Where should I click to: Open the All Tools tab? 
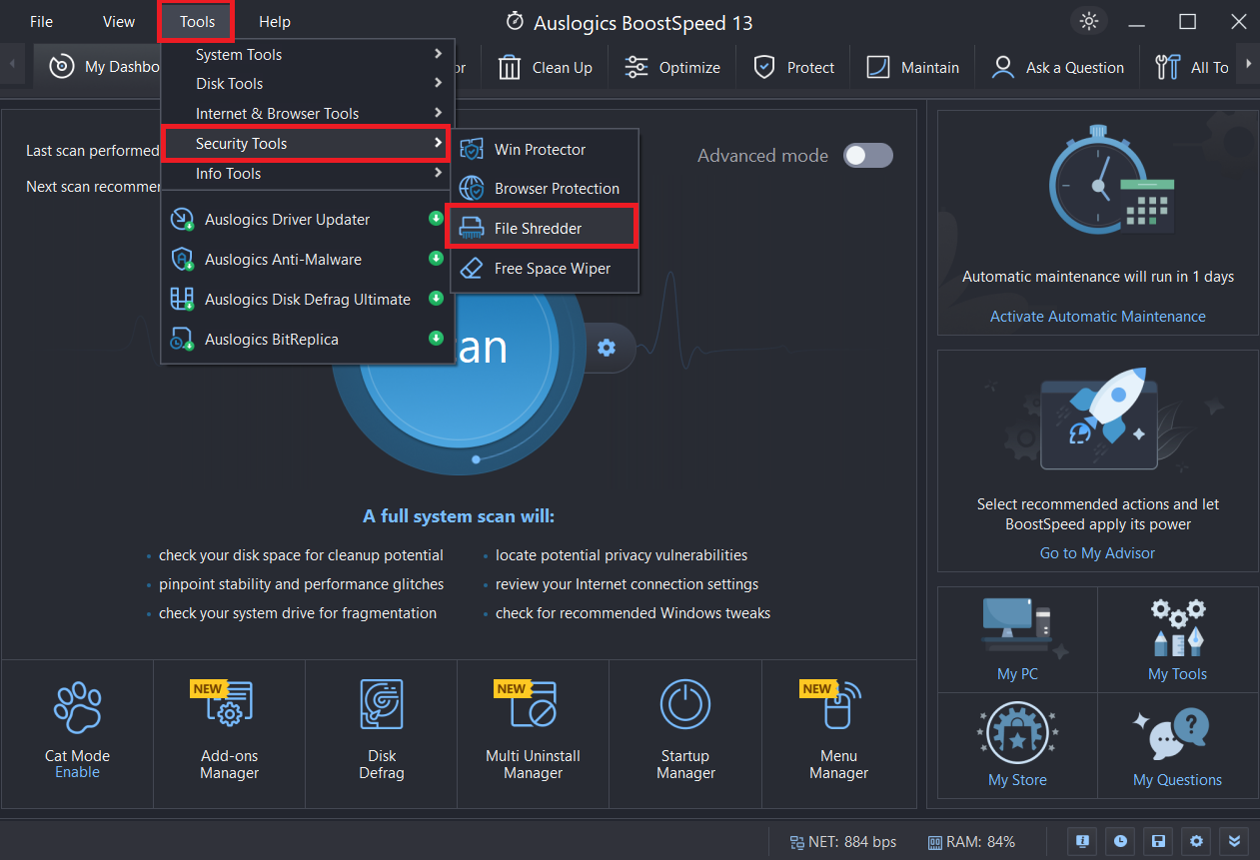[x=1191, y=67]
